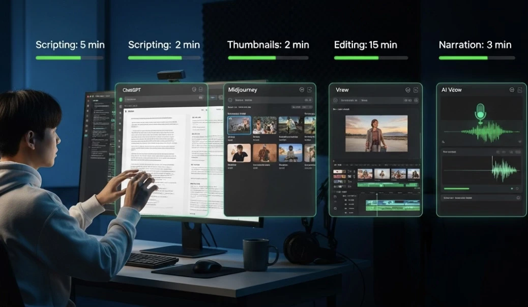The height and width of the screenshot is (307, 528).
Task: Select the blue-outlined Midjourney thumbnail
Action: (x=239, y=126)
